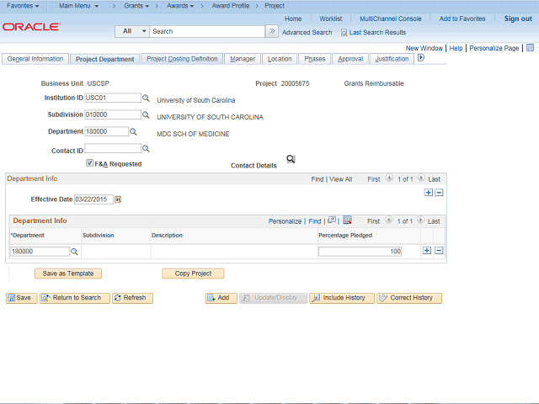Click View All in Department Info

pyautogui.click(x=340, y=179)
